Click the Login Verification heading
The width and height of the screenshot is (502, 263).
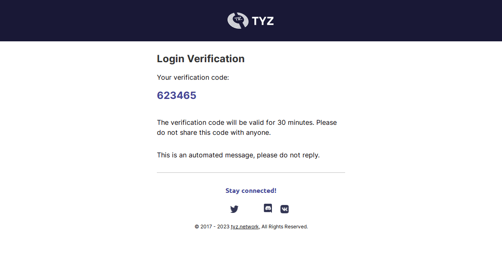(201, 59)
